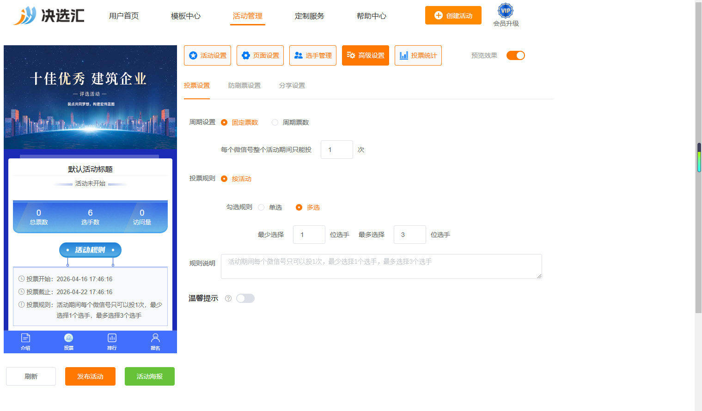Go to 模板中心 in top navigation
The width and height of the screenshot is (702, 411).
[186, 16]
